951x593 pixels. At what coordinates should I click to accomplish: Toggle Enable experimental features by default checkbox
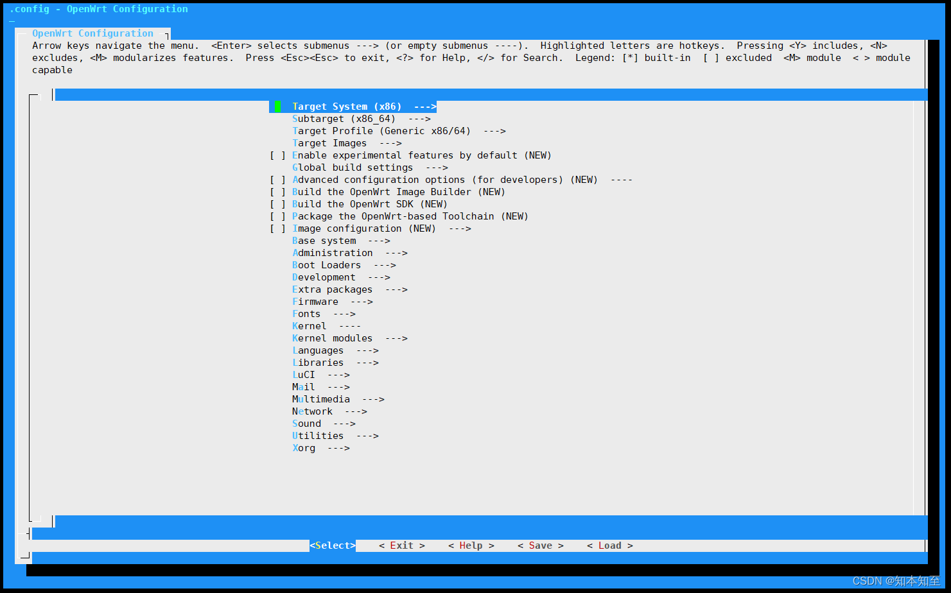pos(277,155)
